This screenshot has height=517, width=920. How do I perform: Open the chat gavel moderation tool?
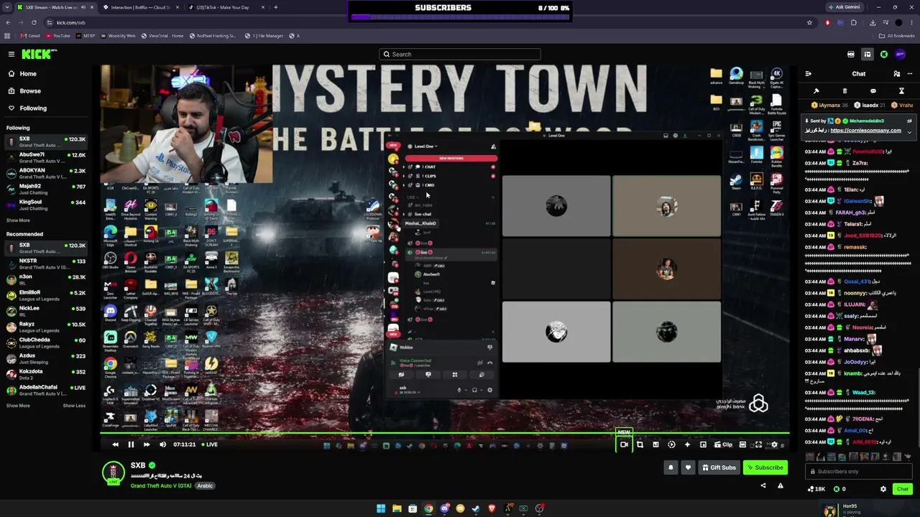(816, 91)
